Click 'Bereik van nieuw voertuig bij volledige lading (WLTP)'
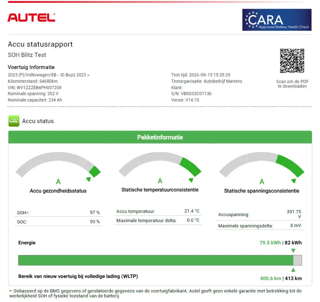 (78, 276)
